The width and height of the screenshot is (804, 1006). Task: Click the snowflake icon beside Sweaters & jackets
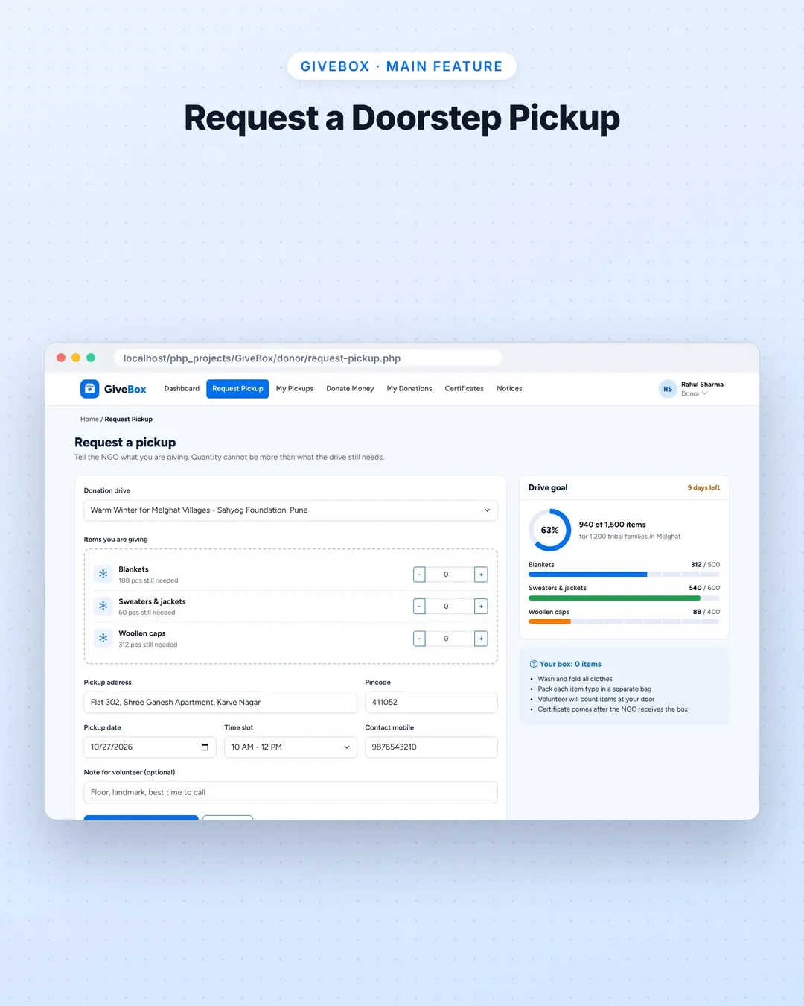click(x=103, y=606)
